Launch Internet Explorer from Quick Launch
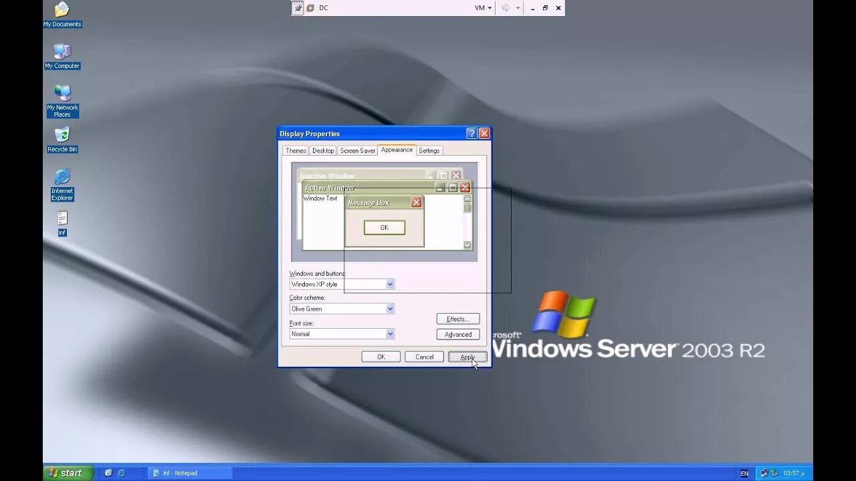Image resolution: width=856 pixels, height=481 pixels. click(121, 473)
